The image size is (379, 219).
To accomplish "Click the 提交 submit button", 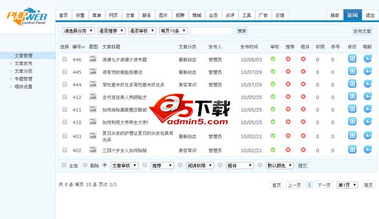I will tap(303, 165).
